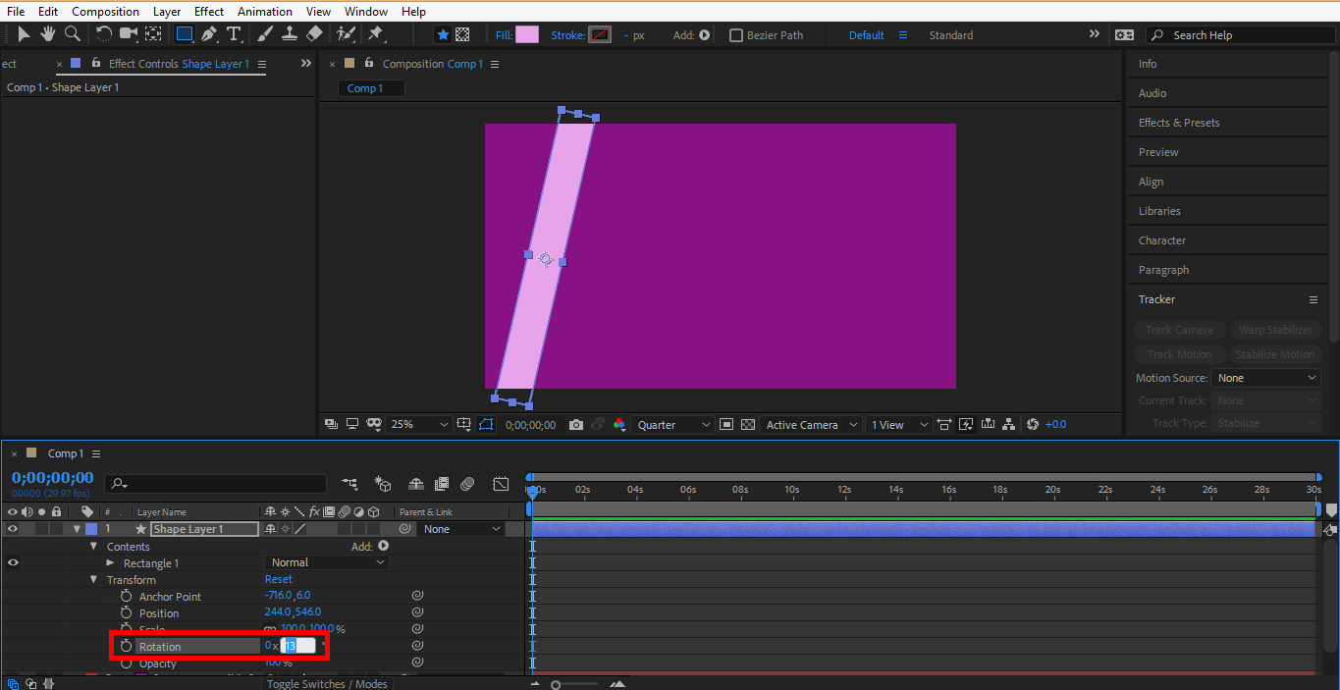Select the Eraser tool
The height and width of the screenshot is (690, 1340).
pos(314,34)
